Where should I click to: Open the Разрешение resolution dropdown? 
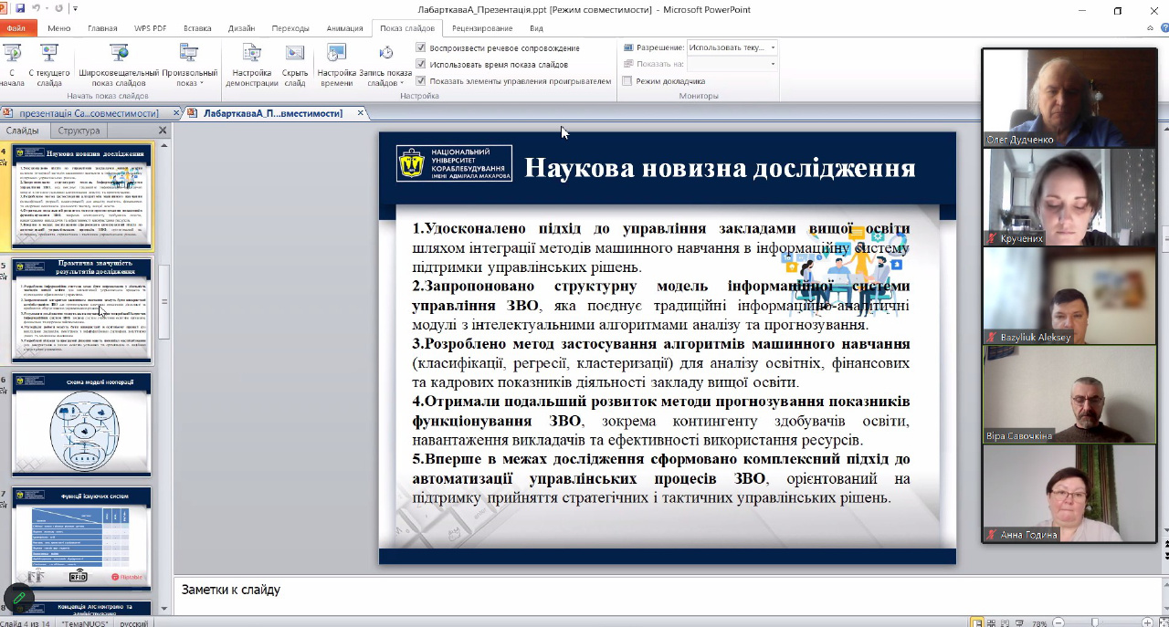click(773, 47)
